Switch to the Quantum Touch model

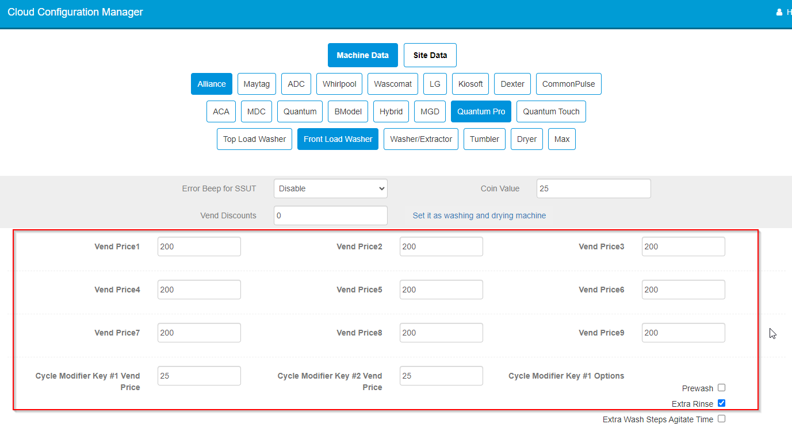(551, 111)
